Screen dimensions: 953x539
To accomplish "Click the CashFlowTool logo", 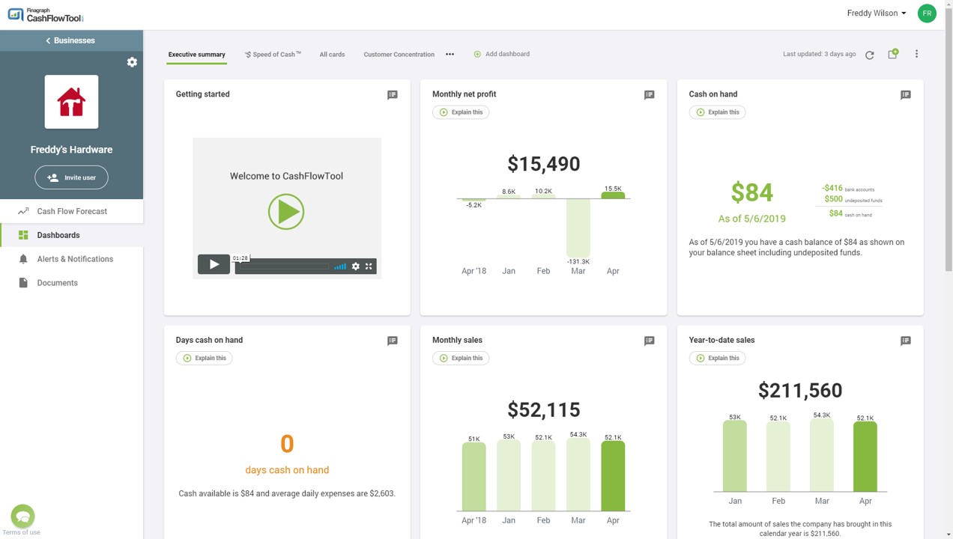I will click(46, 14).
